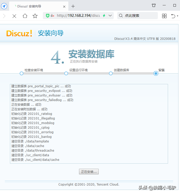Screen dimensions: 180x194
Task: Click the 检查安装环境 step circle
Action: click(21, 73)
